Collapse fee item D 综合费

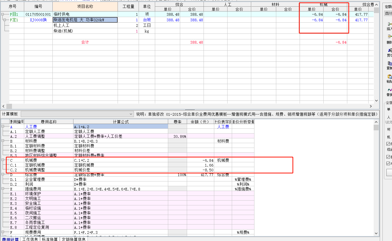tap(3, 174)
